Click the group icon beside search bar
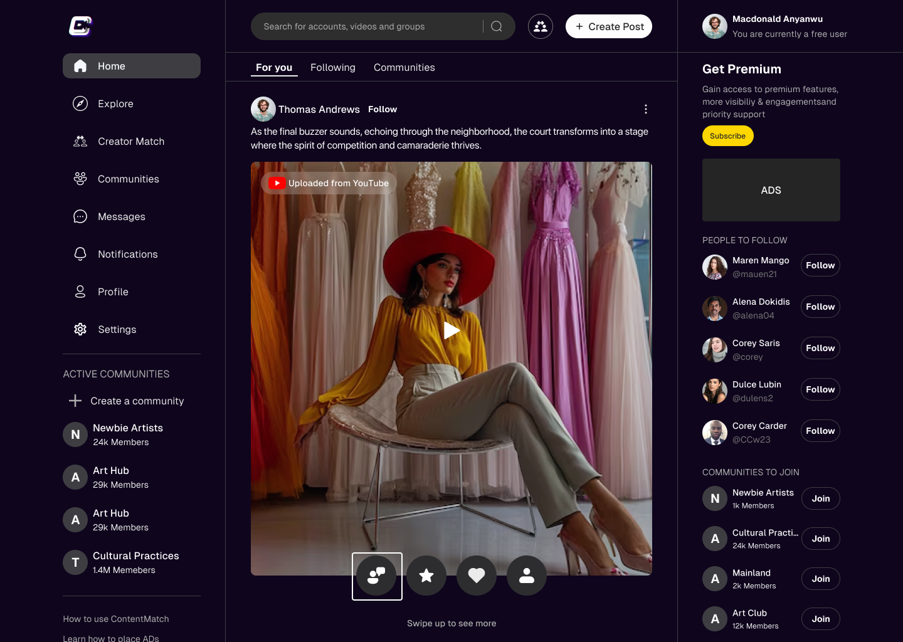Screen dimensions: 903x642 [x=541, y=26]
